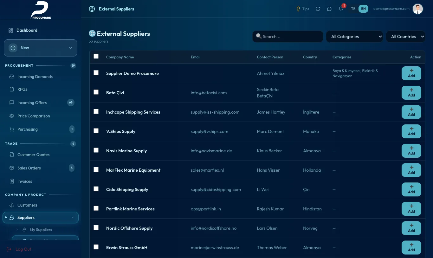Viewport: 433px width, 258px height.
Task: Check the Portlink Marine Services checkbox
Action: click(96, 208)
